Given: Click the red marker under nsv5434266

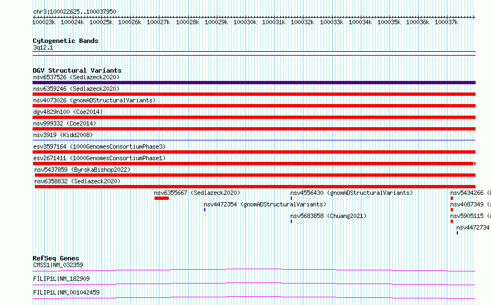Looking at the screenshot, I should pyautogui.click(x=452, y=198).
